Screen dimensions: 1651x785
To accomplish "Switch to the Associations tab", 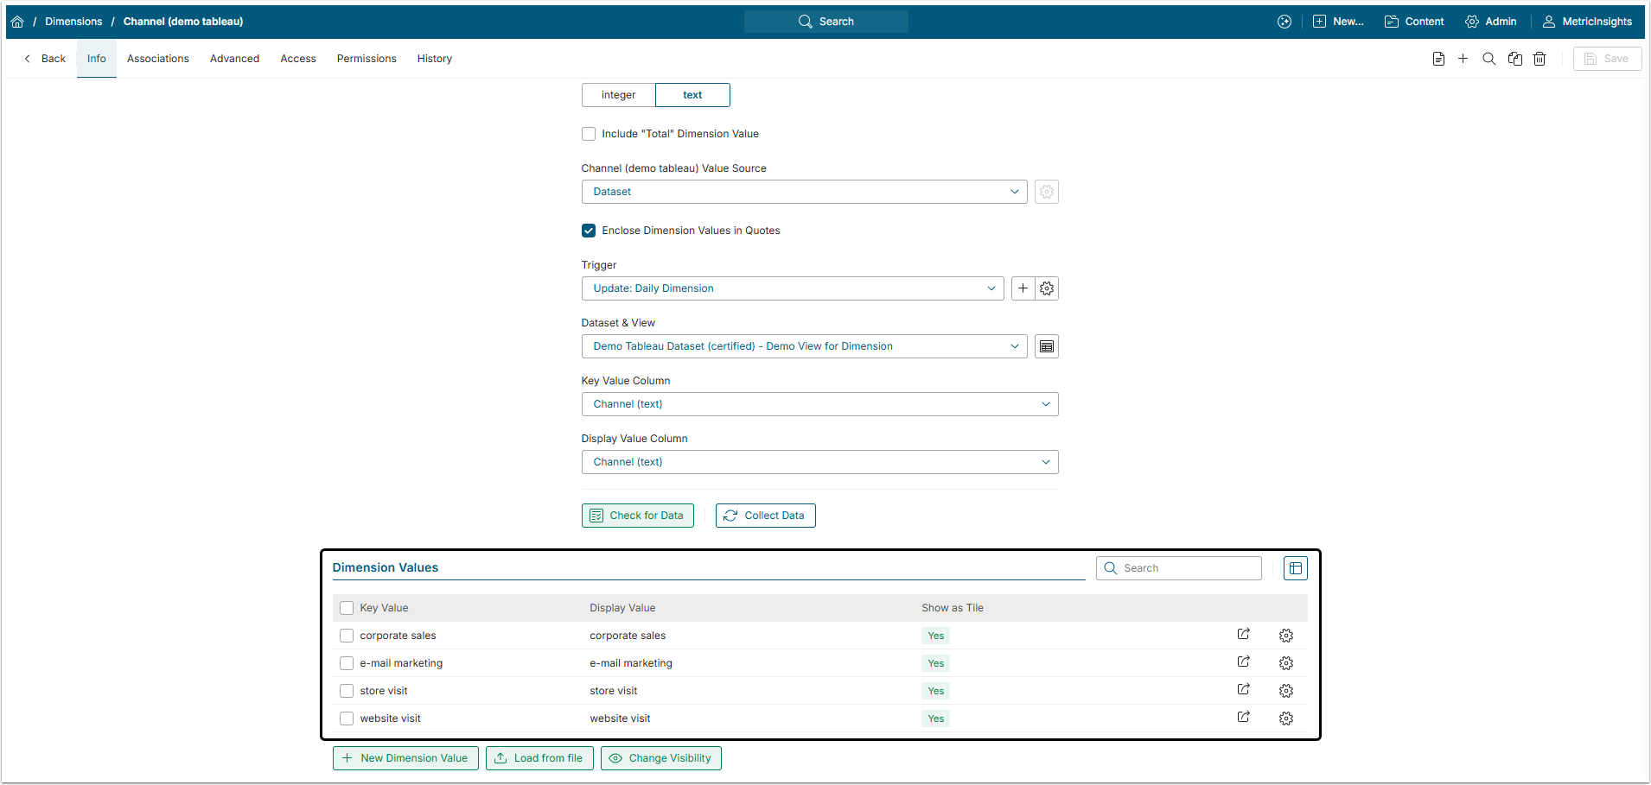I will click(x=157, y=59).
